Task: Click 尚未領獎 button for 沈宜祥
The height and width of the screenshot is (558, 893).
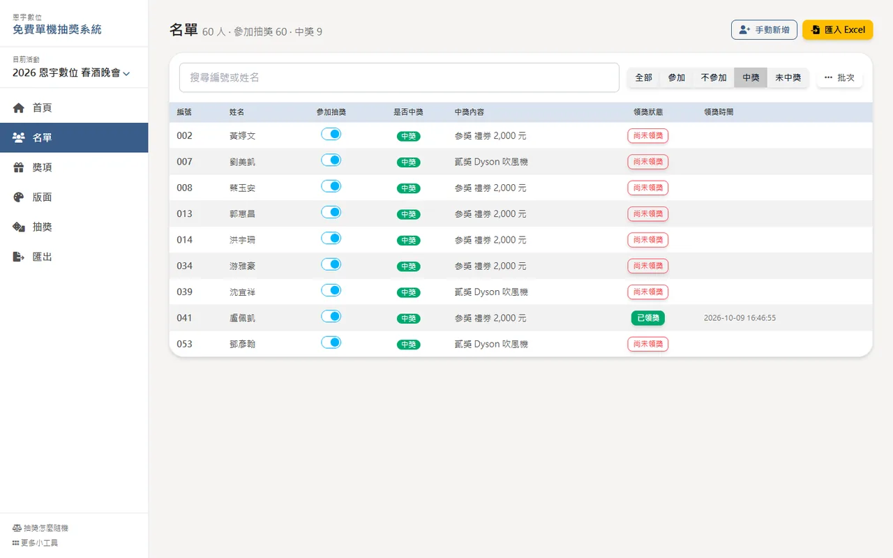Action: pyautogui.click(x=648, y=292)
